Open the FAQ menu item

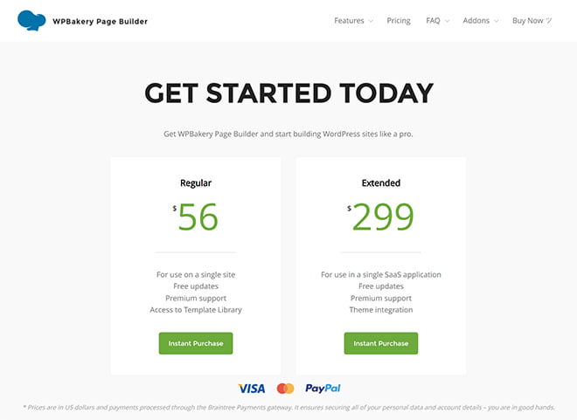[x=433, y=21]
